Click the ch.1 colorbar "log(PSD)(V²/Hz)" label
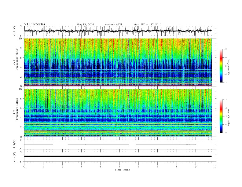The height and width of the screenshot is (187, 242). coord(229,67)
